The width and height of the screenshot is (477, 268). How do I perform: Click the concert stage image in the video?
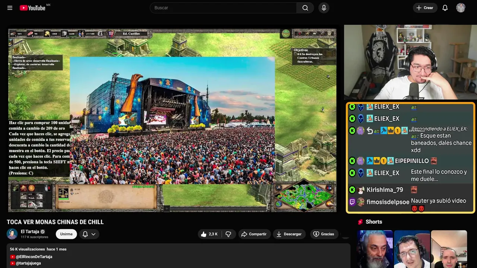tap(172, 120)
